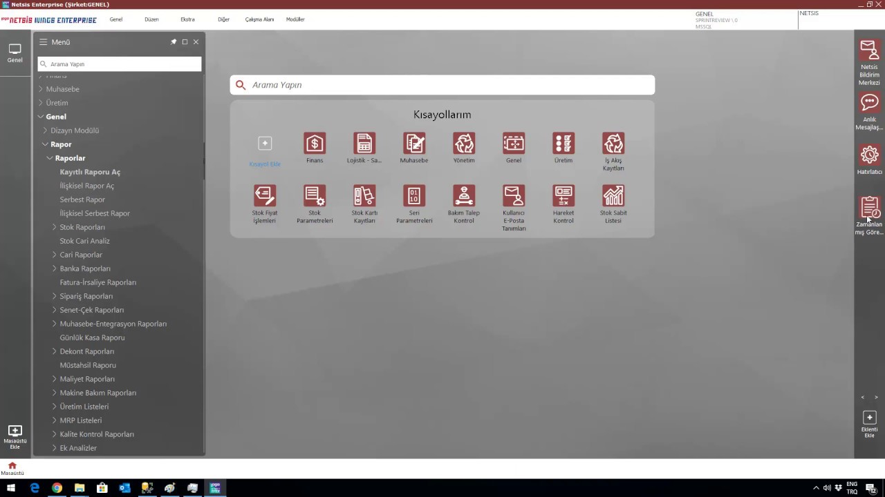The image size is (885, 497).
Task: Open Hareket Kontrol shortcut
Action: tap(563, 196)
